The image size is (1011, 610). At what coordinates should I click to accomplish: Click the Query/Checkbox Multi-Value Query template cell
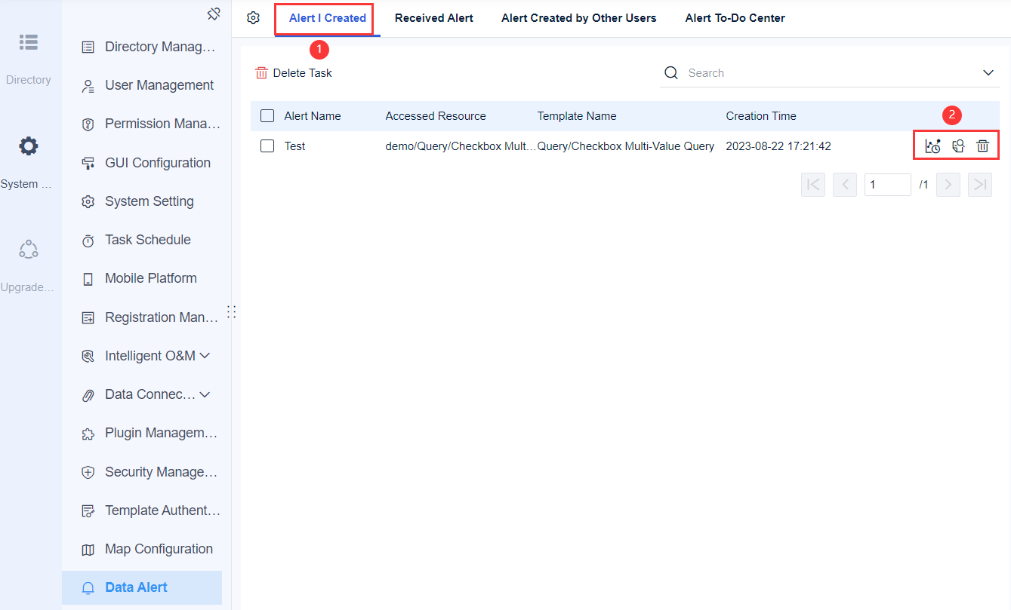pos(626,146)
